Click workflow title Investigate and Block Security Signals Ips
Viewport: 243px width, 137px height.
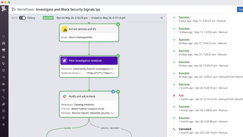pos(68,9)
